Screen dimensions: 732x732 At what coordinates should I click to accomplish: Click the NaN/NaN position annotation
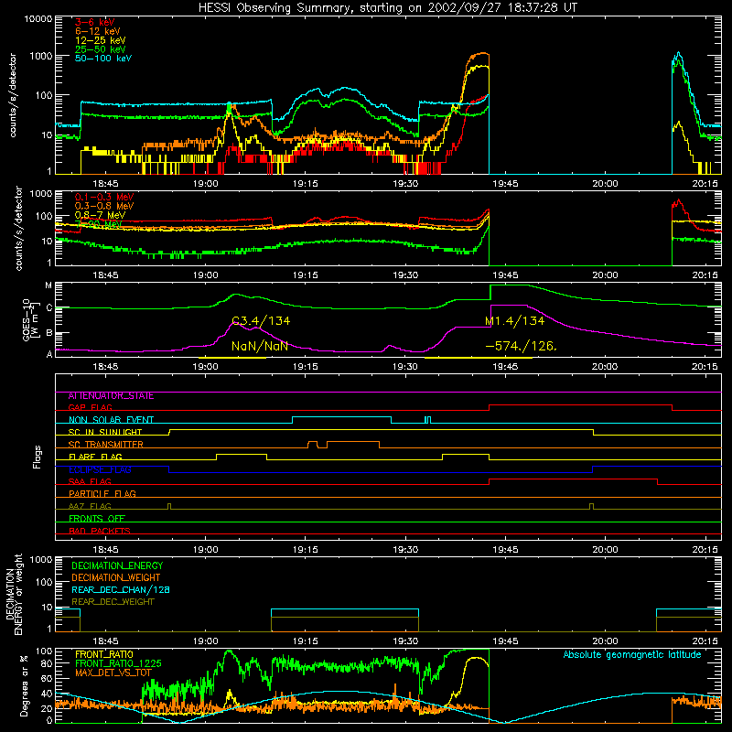click(x=260, y=346)
